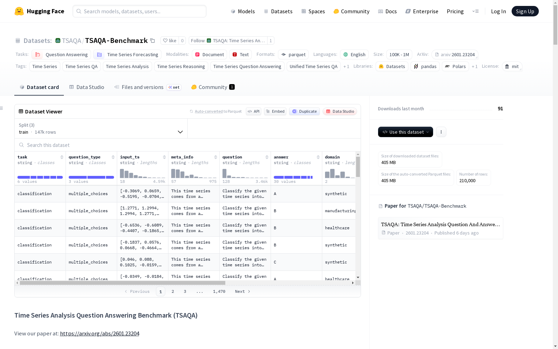Open Spaces in the top navigation

[313, 11]
